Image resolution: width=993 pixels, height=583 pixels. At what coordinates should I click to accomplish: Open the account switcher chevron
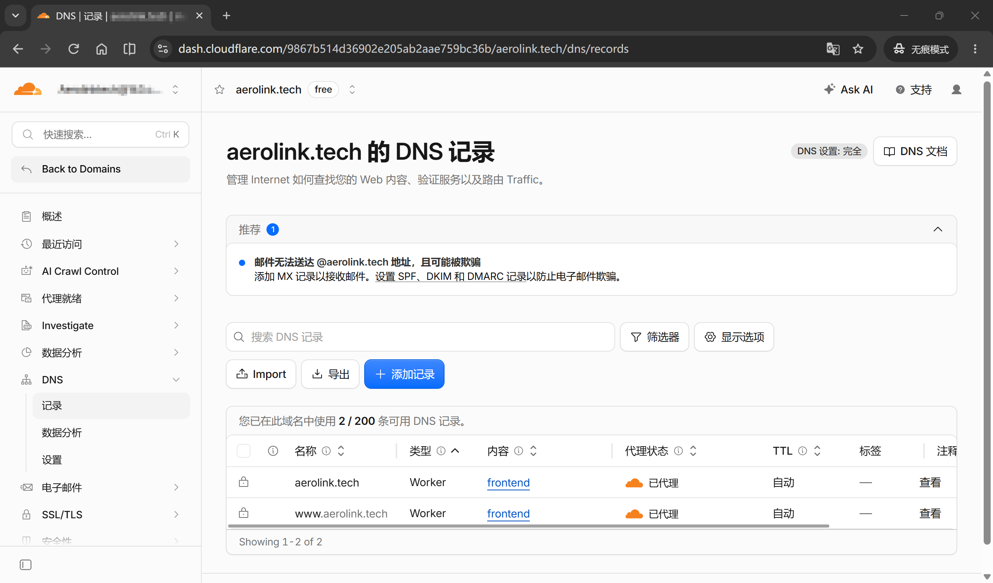coord(175,90)
